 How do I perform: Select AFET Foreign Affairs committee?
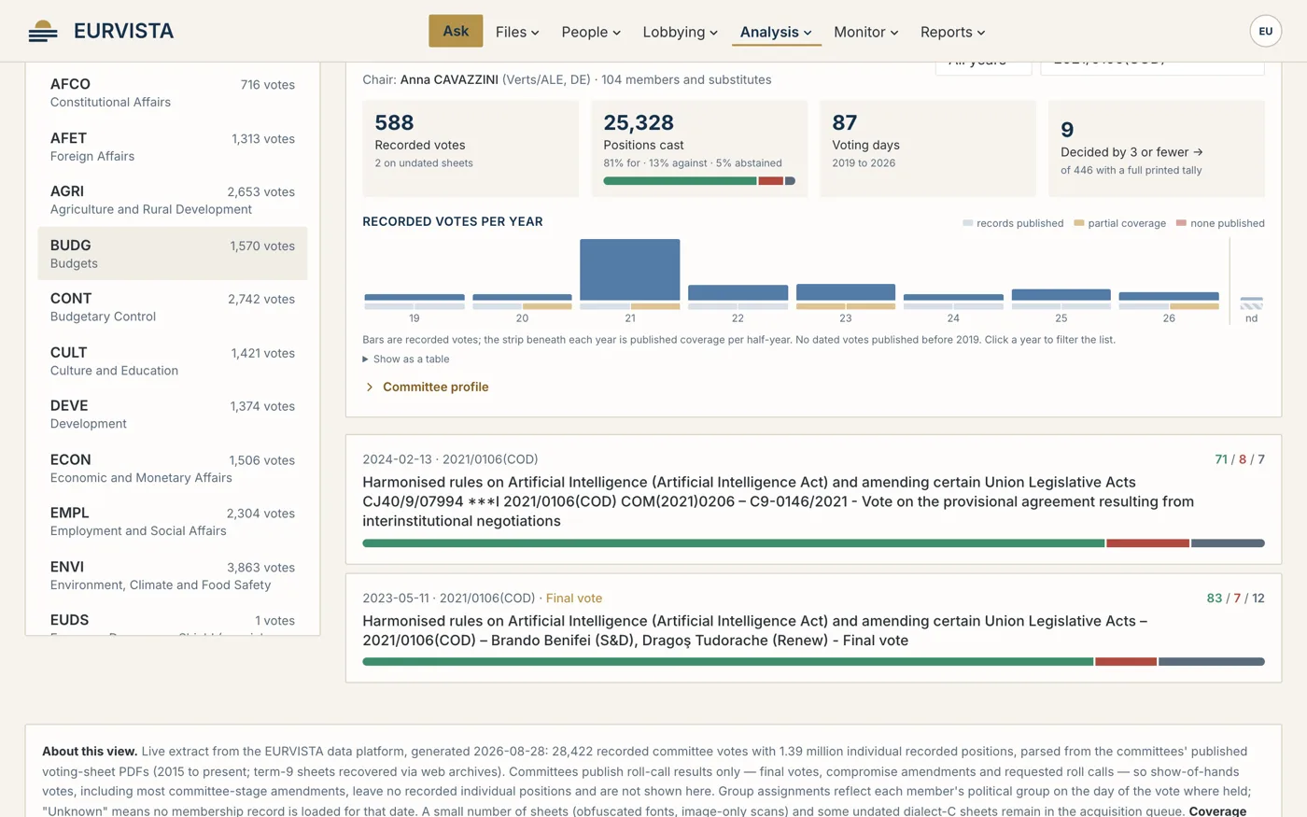pyautogui.click(x=173, y=147)
